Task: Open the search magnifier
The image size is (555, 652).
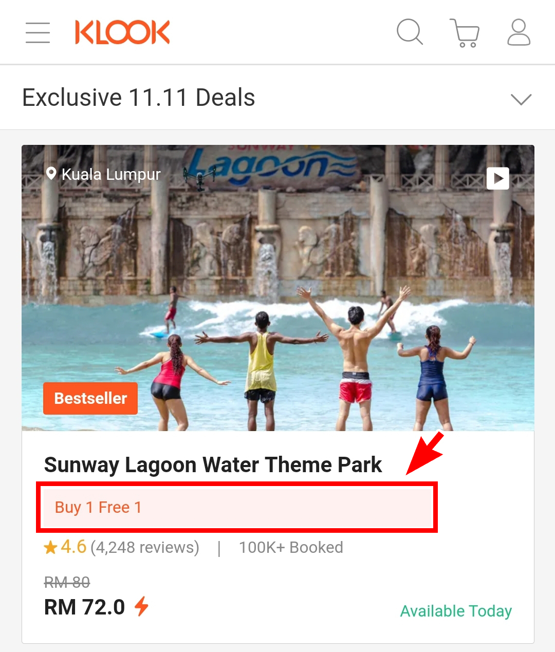Action: coord(410,32)
